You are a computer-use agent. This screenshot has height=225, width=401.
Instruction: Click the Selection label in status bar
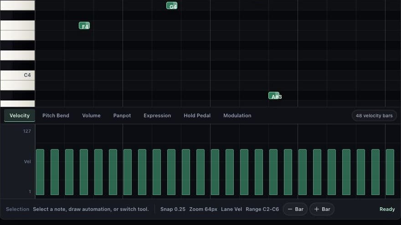tap(18, 209)
